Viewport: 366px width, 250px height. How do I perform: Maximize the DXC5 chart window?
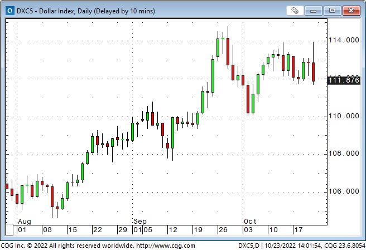(332, 11)
